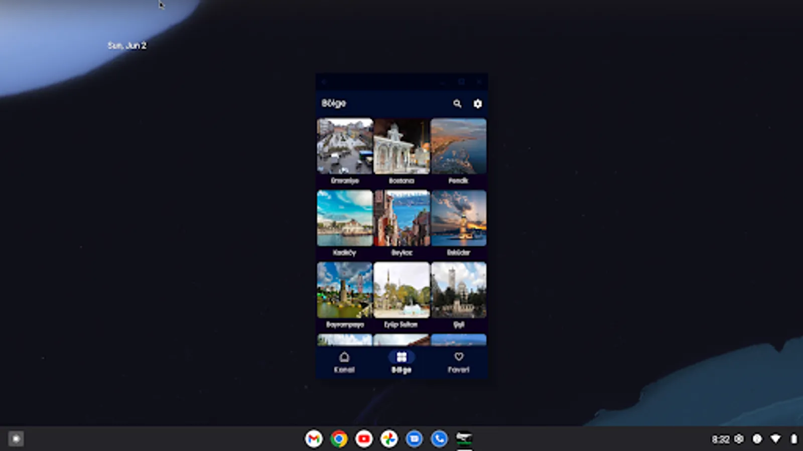Screen dimensions: 803x451
Task: Switch to the Kanal tab
Action: pyautogui.click(x=344, y=362)
